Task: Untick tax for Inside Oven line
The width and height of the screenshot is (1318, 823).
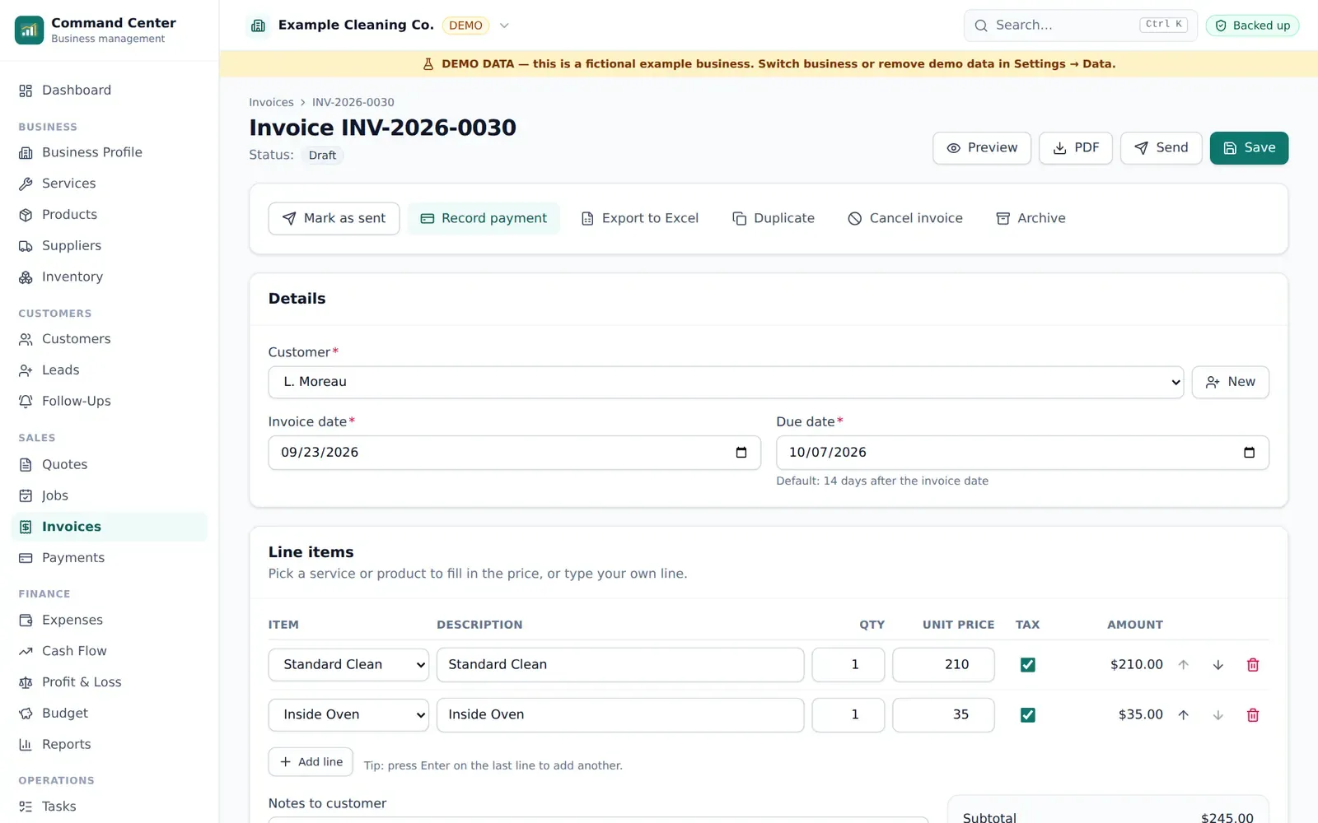Action: (1027, 715)
